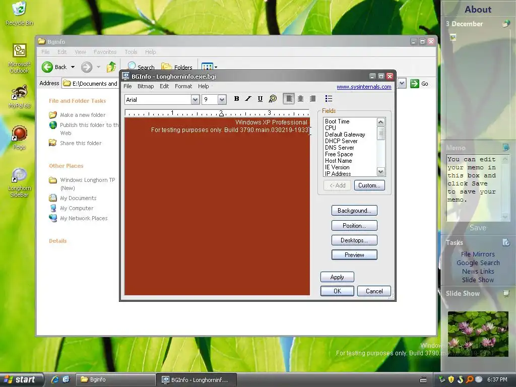Viewport: 516px width, 387px height.
Task: Align text left in BGInfo
Action: pos(289,99)
